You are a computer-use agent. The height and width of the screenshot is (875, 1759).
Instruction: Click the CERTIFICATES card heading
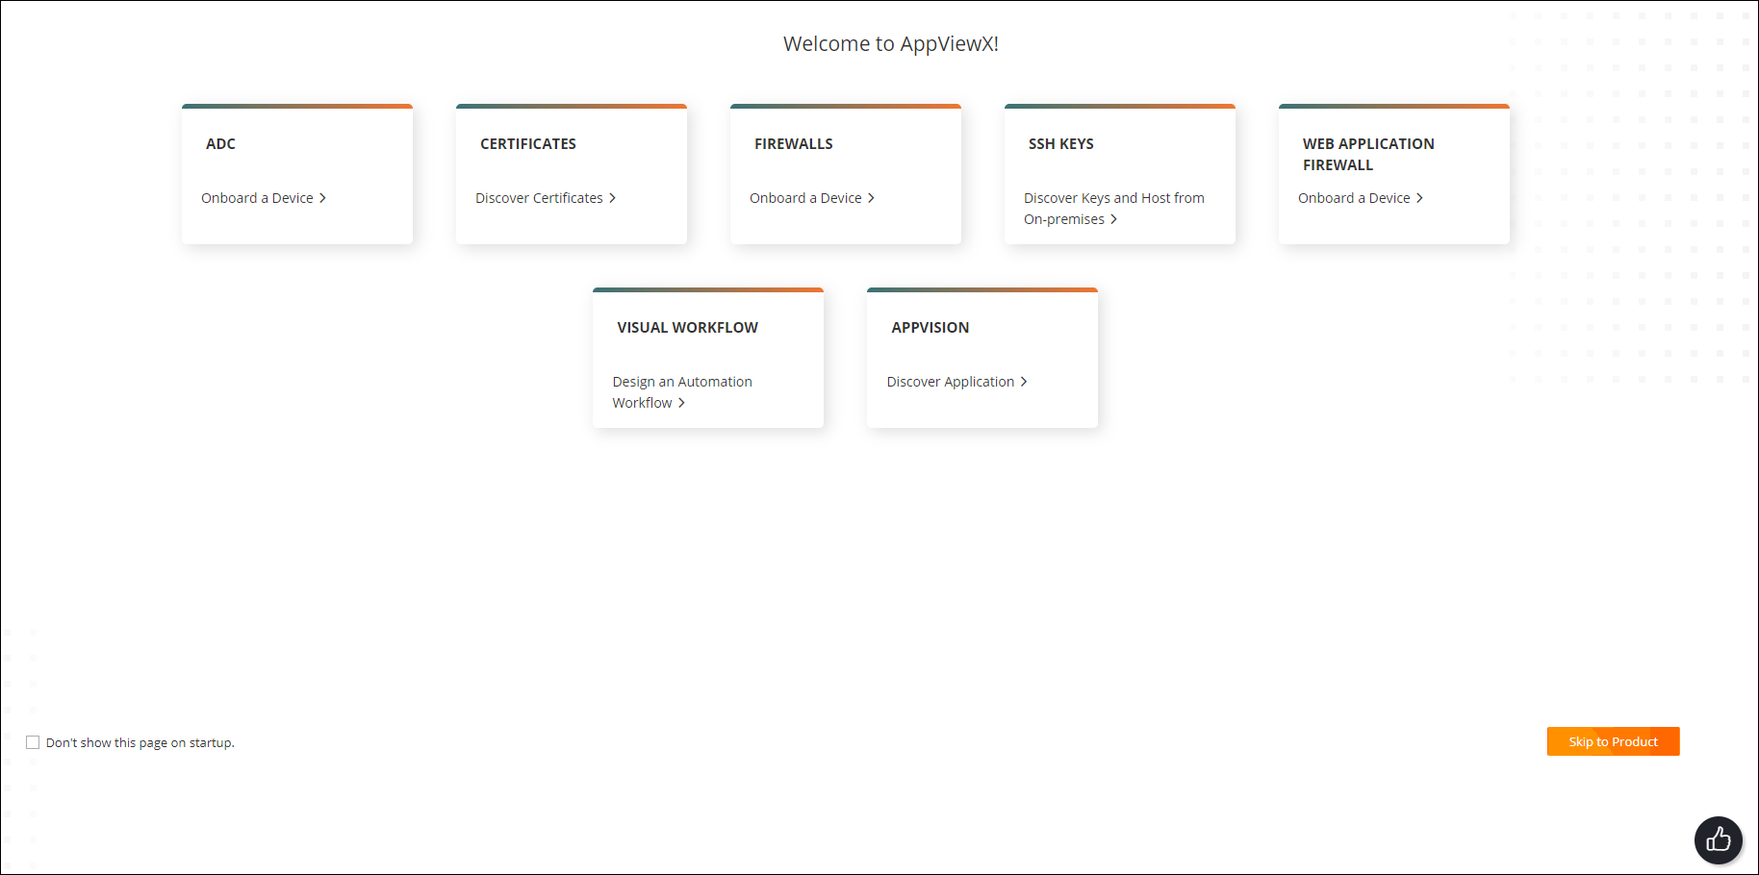click(x=528, y=144)
